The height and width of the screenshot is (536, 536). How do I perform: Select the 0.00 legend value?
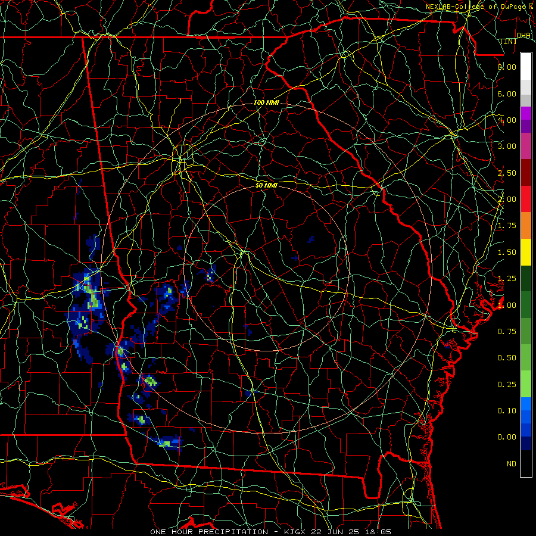click(507, 437)
